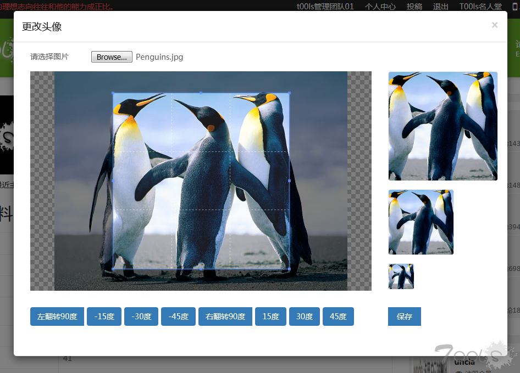
Task: Save the avatar with 保存 button
Action: pyautogui.click(x=405, y=317)
